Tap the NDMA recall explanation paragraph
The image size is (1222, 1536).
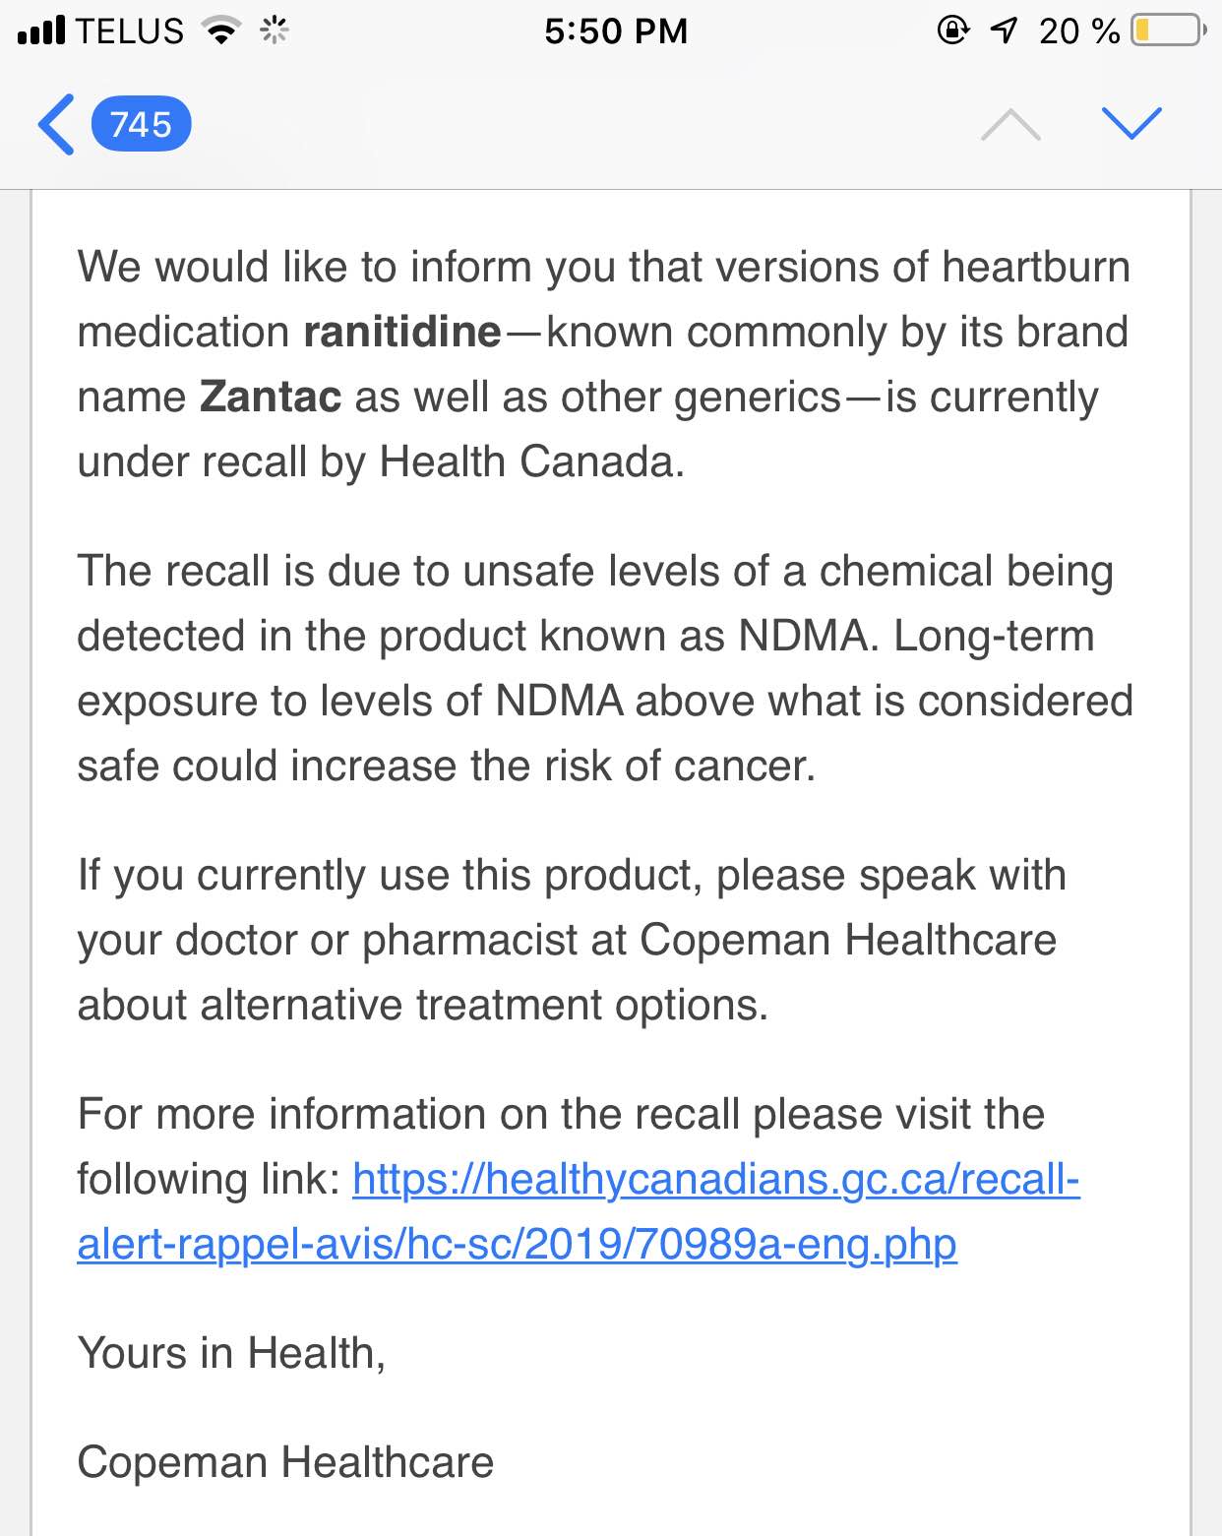tap(605, 669)
